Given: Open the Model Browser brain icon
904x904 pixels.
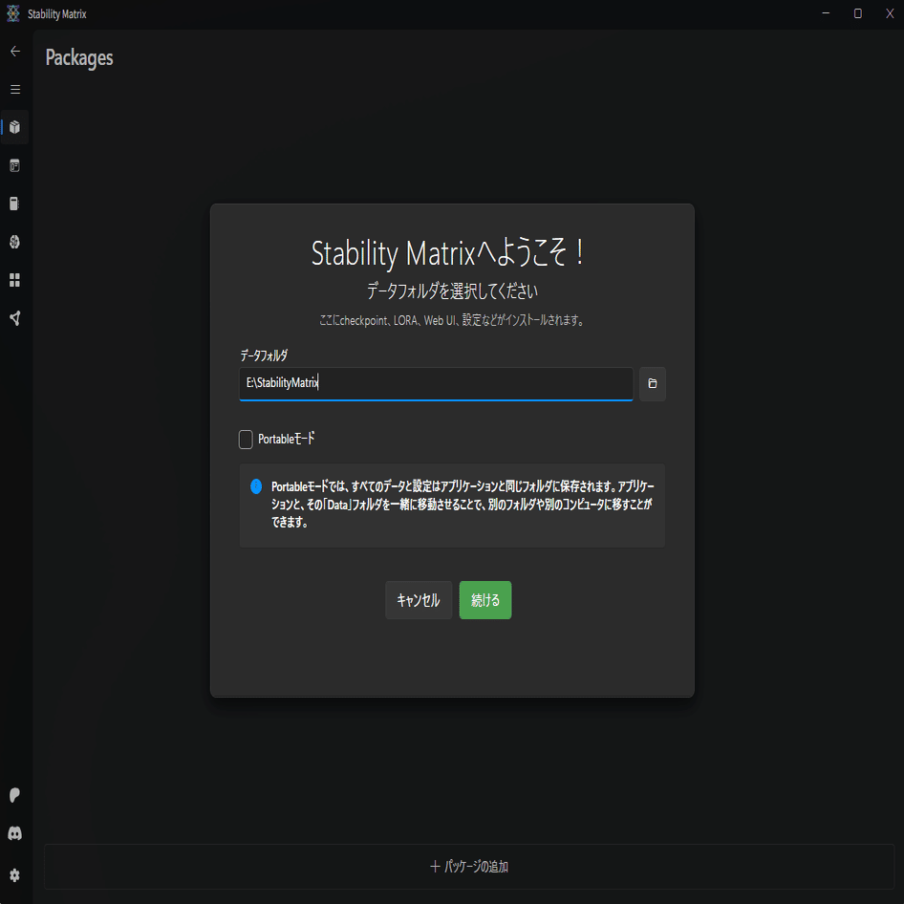Looking at the screenshot, I should click(15, 242).
